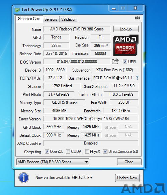Click the Bus Width field 256 Bit
Viewport: 167px width, 195px height.
(124, 102)
